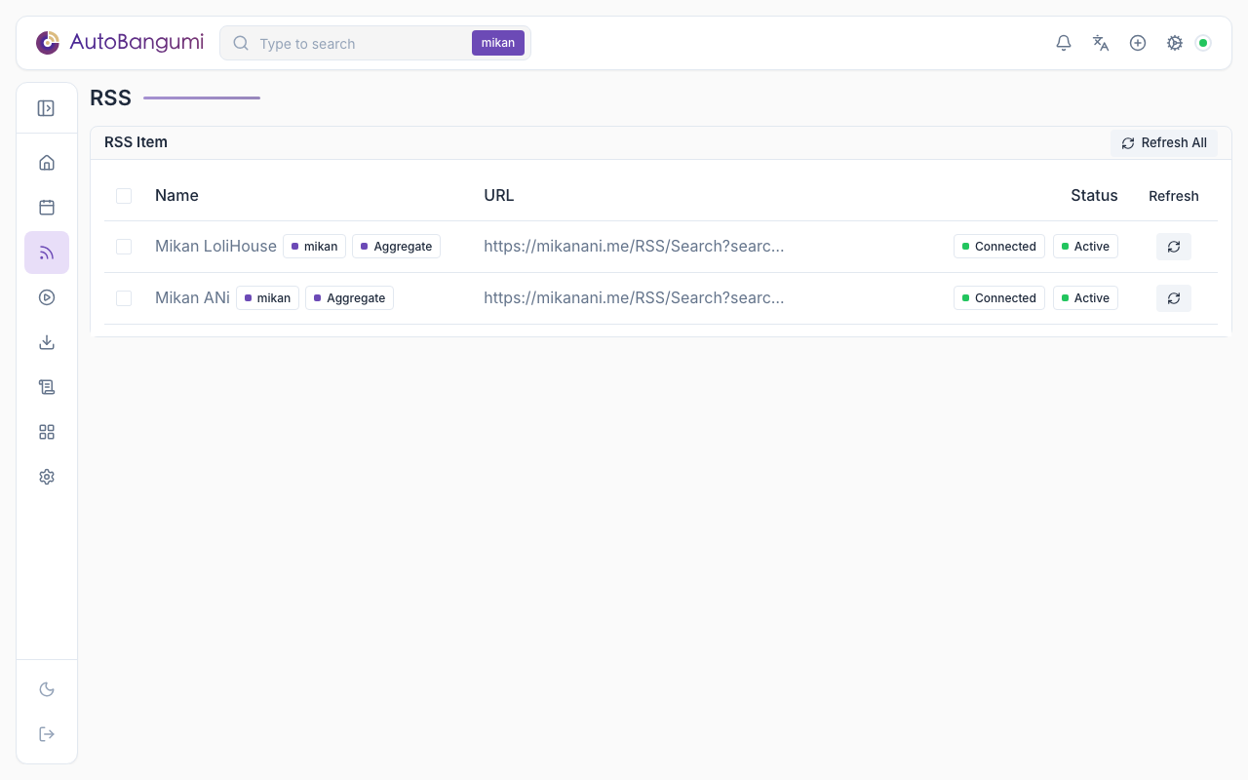
Task: Click the AutoBangumi logo
Action: (x=119, y=43)
